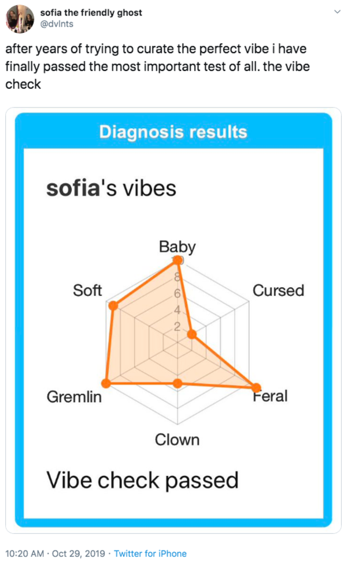Click the profile avatar of sofia
Screen dimensions: 347x566
[x=20, y=18]
